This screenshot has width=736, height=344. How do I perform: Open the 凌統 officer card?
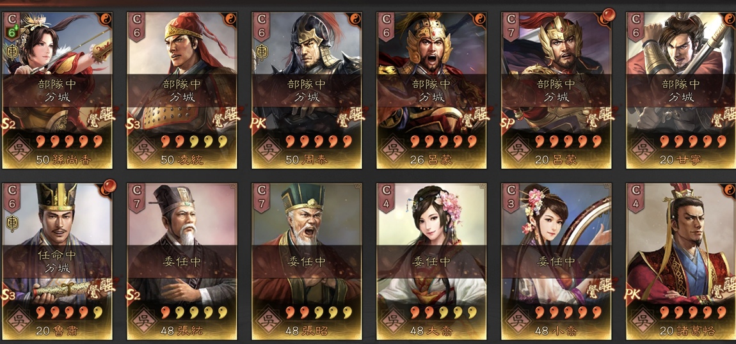pyautogui.click(x=182, y=90)
